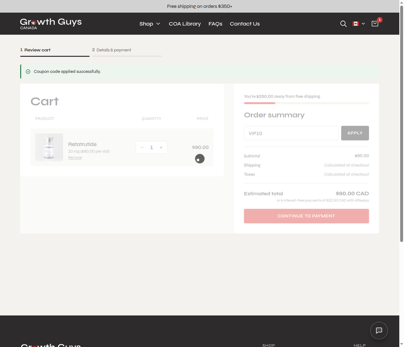Open the Retatrutide product name link

tap(82, 144)
